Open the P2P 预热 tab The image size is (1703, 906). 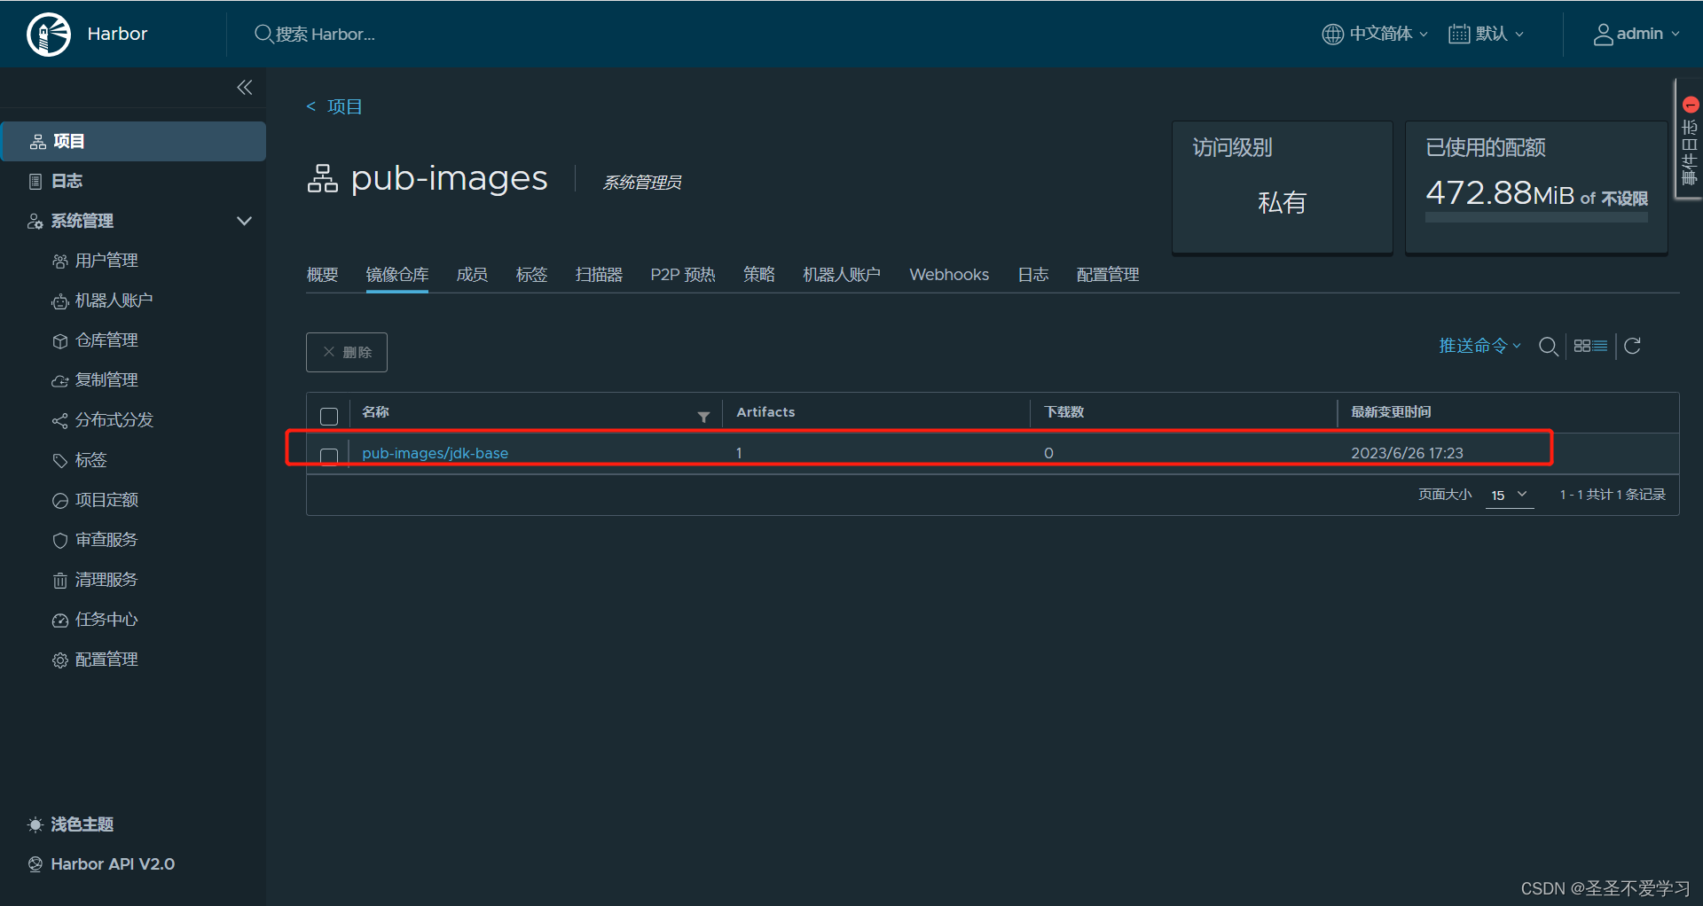683,275
